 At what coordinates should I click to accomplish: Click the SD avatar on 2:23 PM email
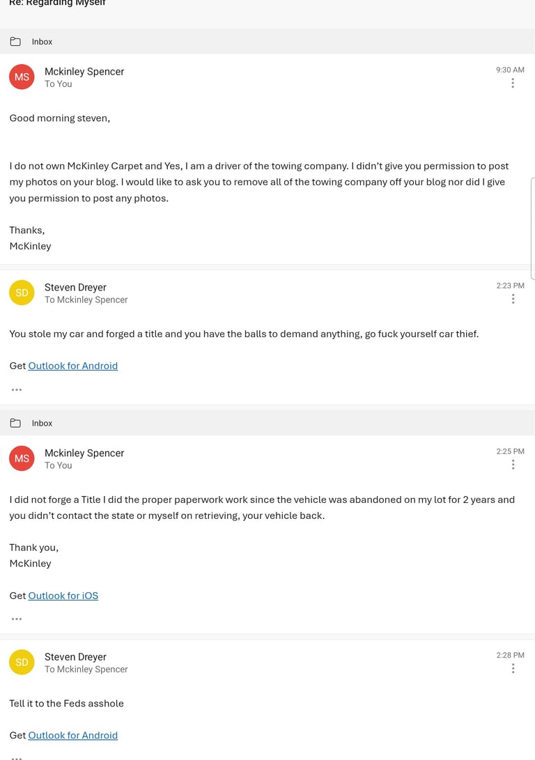pos(22,293)
